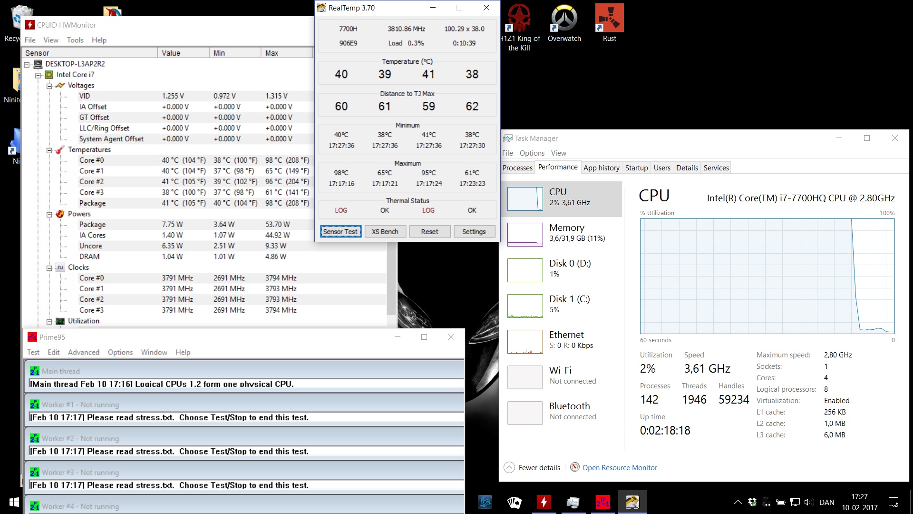Open RealTemp Settings
The width and height of the screenshot is (913, 514).
474,232
